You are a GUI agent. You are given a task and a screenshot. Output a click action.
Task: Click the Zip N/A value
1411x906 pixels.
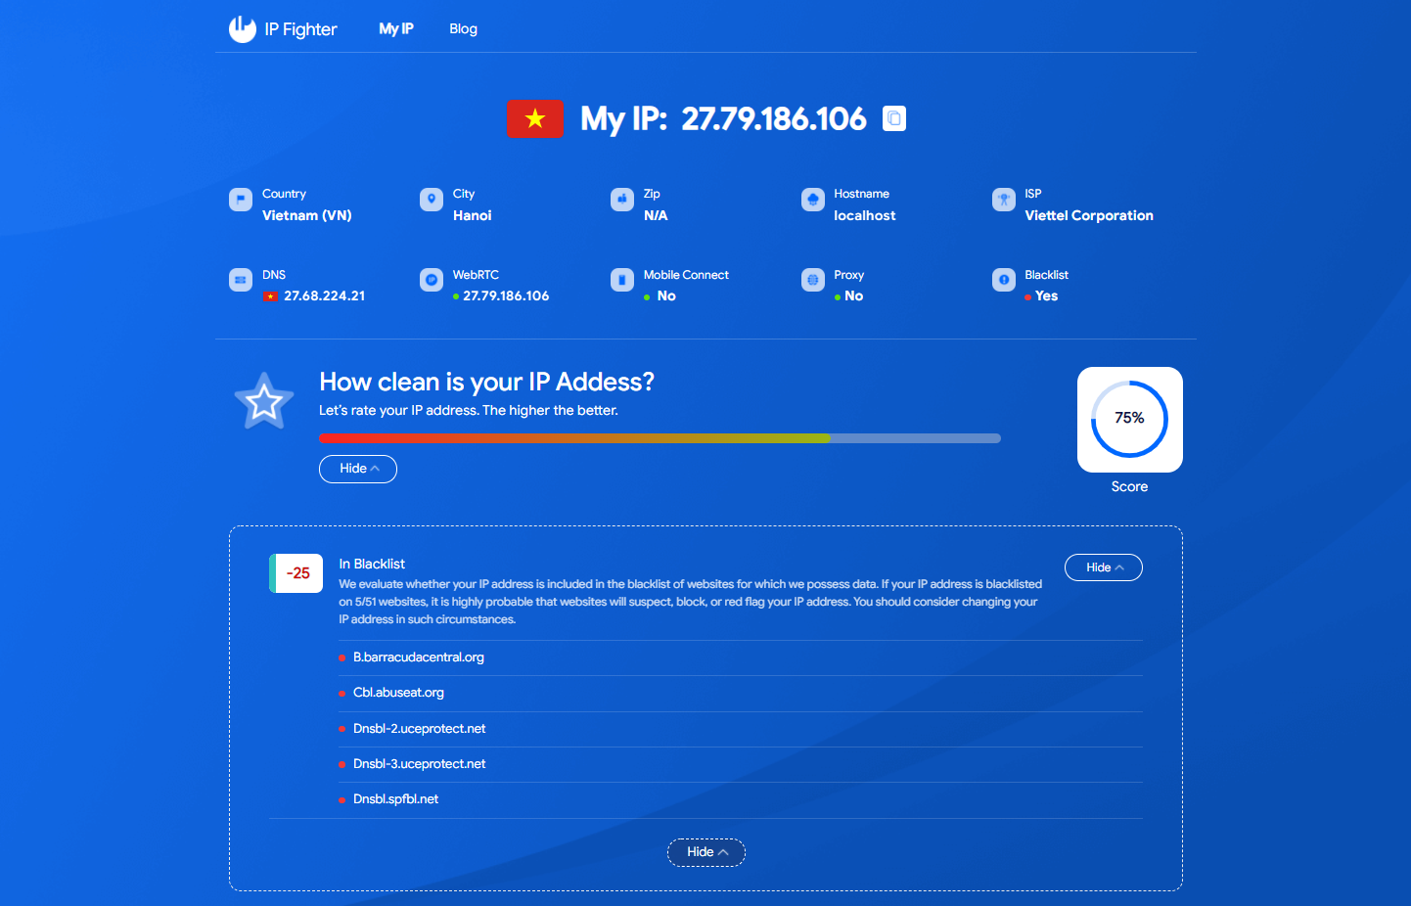click(x=656, y=216)
